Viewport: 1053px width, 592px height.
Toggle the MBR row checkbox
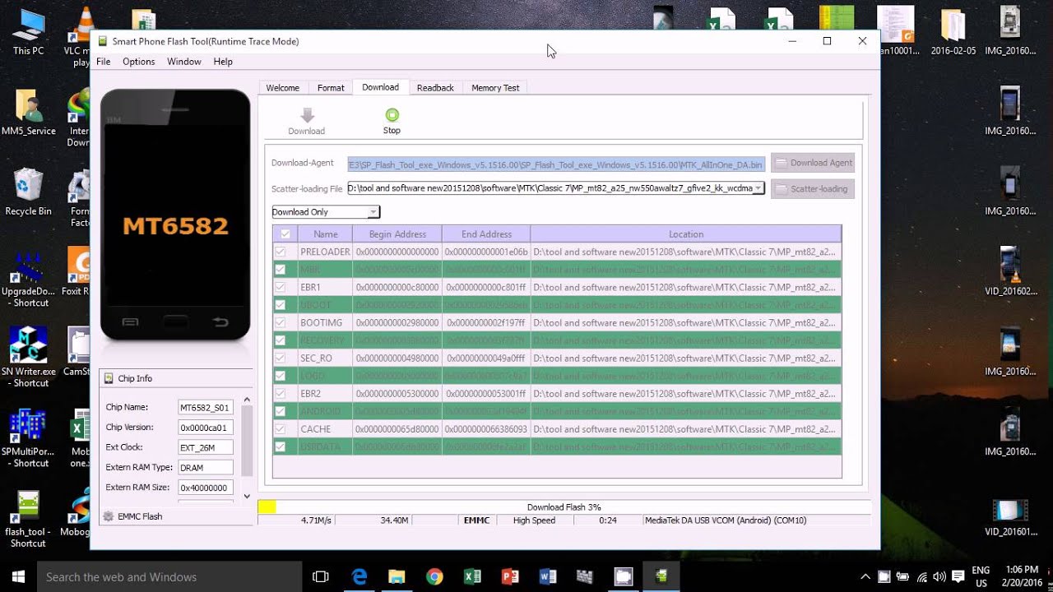click(x=281, y=270)
